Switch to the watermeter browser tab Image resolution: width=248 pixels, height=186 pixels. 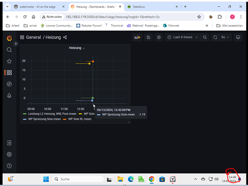(x=38, y=6)
